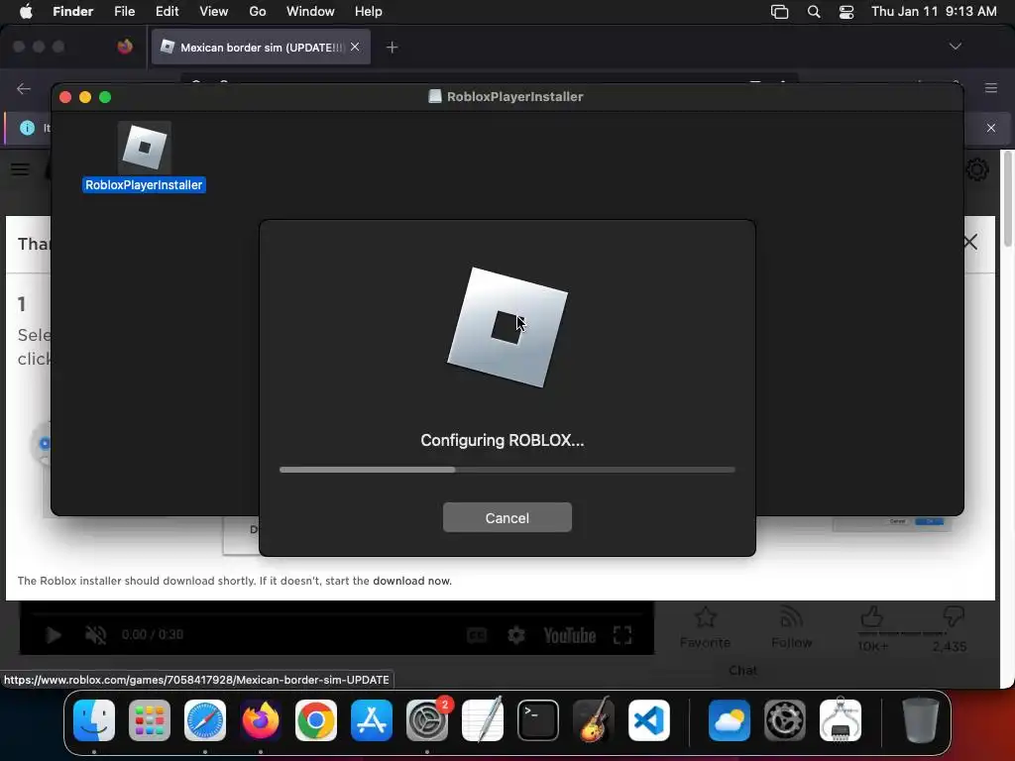This screenshot has height=761, width=1015.
Task: Open Spotlight search in menu bar
Action: pyautogui.click(x=814, y=12)
